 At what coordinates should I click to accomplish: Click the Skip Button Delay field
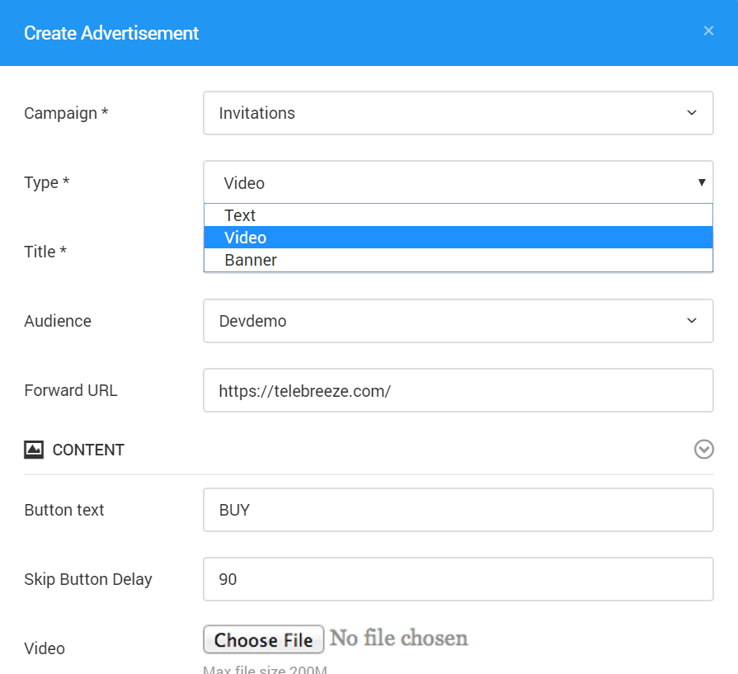(458, 579)
